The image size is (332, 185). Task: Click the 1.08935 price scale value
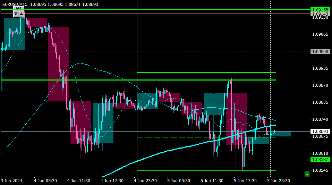320,68
